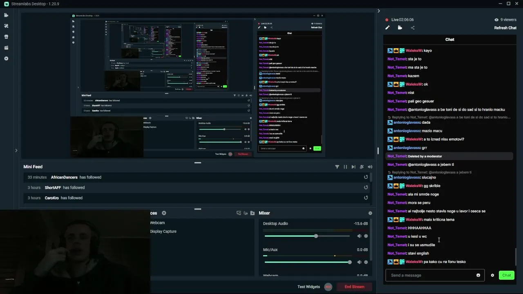This screenshot has height=294, width=523.
Task: Click the 'gg skrible' chat message
Action: [432, 186]
